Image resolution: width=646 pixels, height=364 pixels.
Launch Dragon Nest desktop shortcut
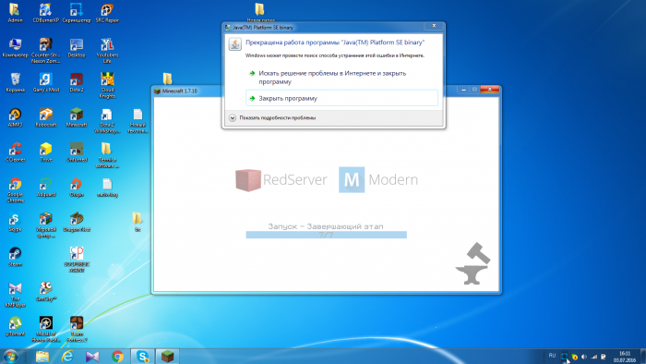coord(77,223)
